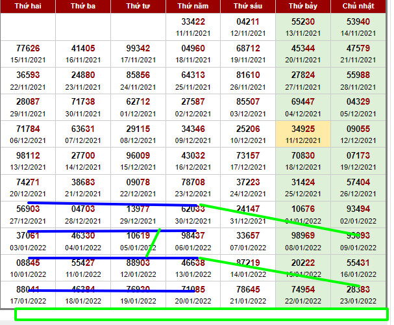Select the Thứ bảy column header
Viewport: 394px width, 325px height.
pyautogui.click(x=302, y=6)
